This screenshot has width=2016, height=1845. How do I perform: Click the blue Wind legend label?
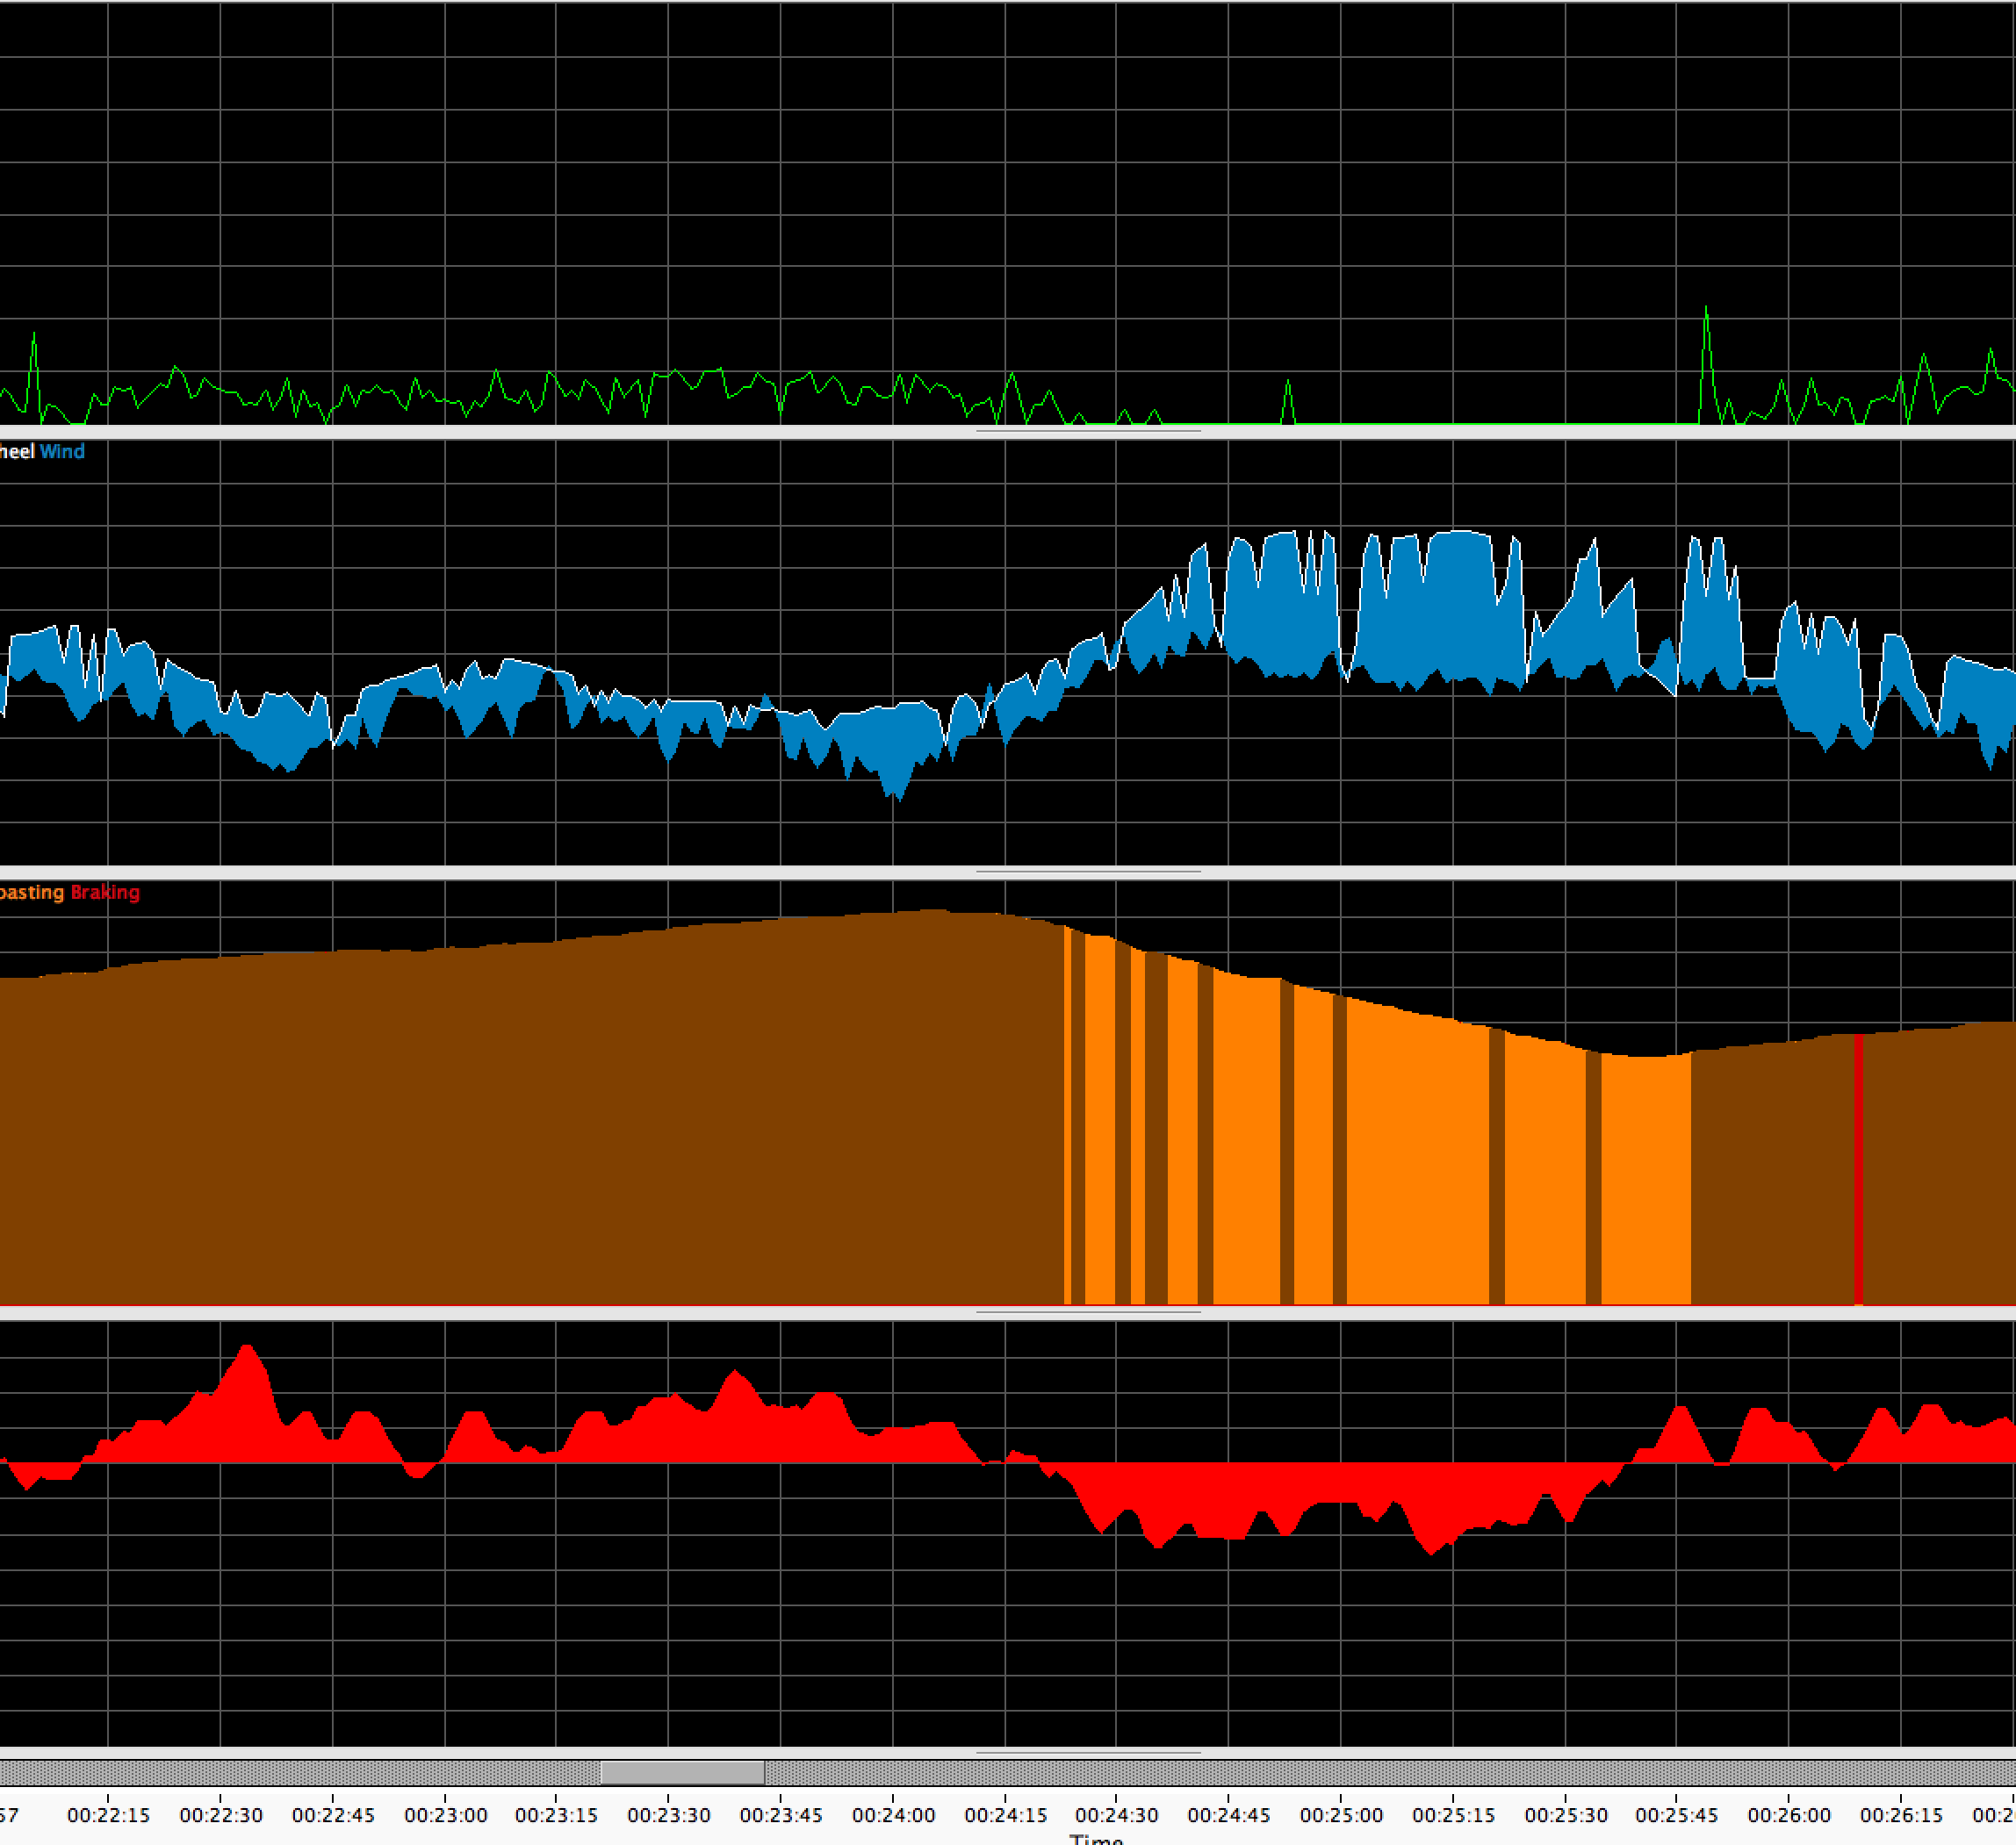(x=62, y=452)
